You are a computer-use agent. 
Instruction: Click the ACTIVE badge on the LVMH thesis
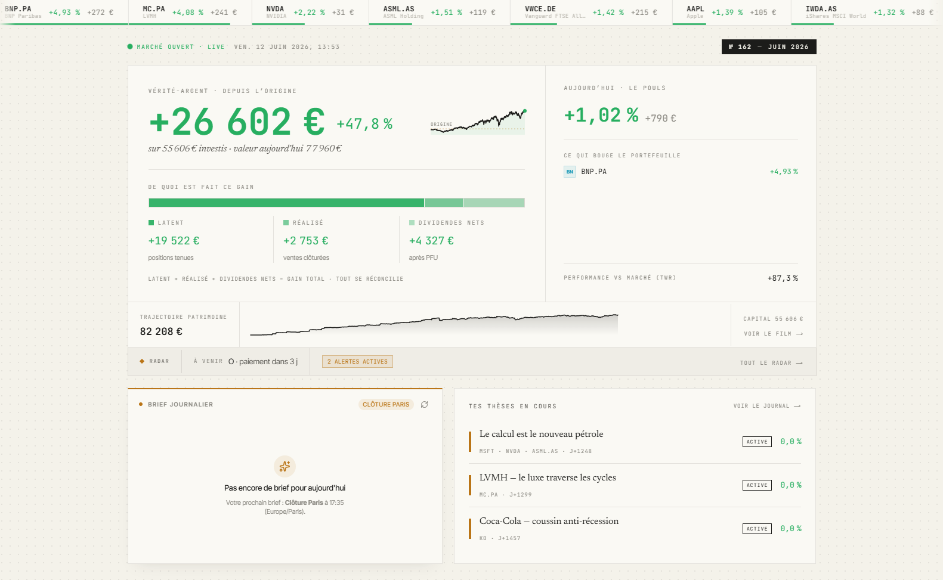click(x=757, y=485)
